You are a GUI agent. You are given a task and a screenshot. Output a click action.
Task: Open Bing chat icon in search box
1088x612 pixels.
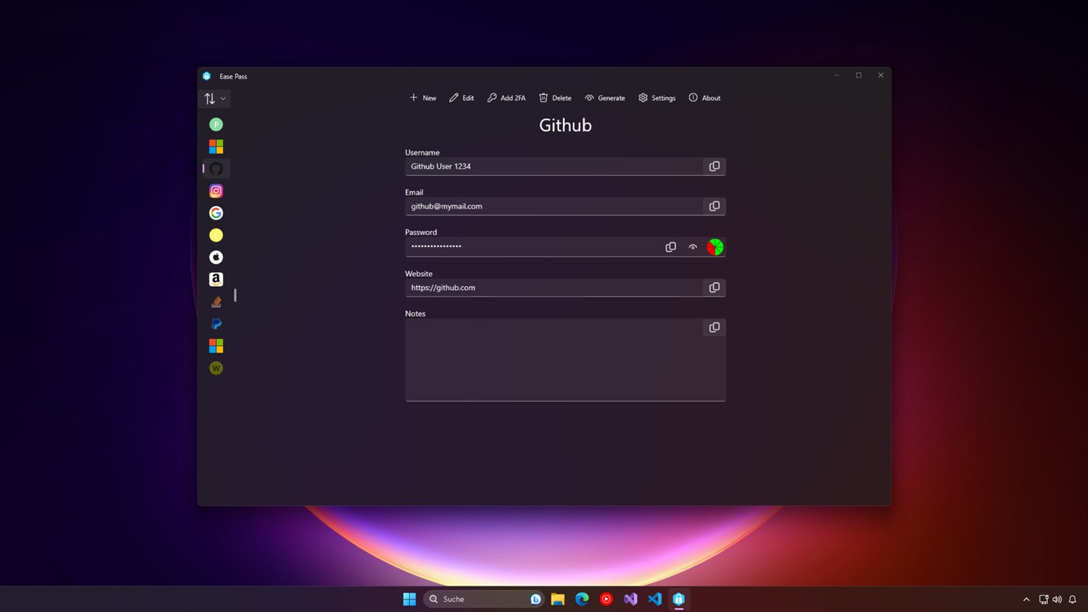tap(535, 599)
